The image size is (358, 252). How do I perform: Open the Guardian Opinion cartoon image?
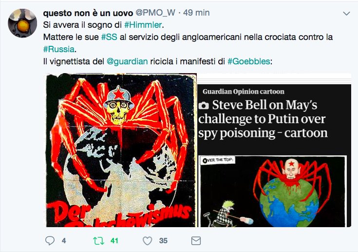(x=274, y=150)
